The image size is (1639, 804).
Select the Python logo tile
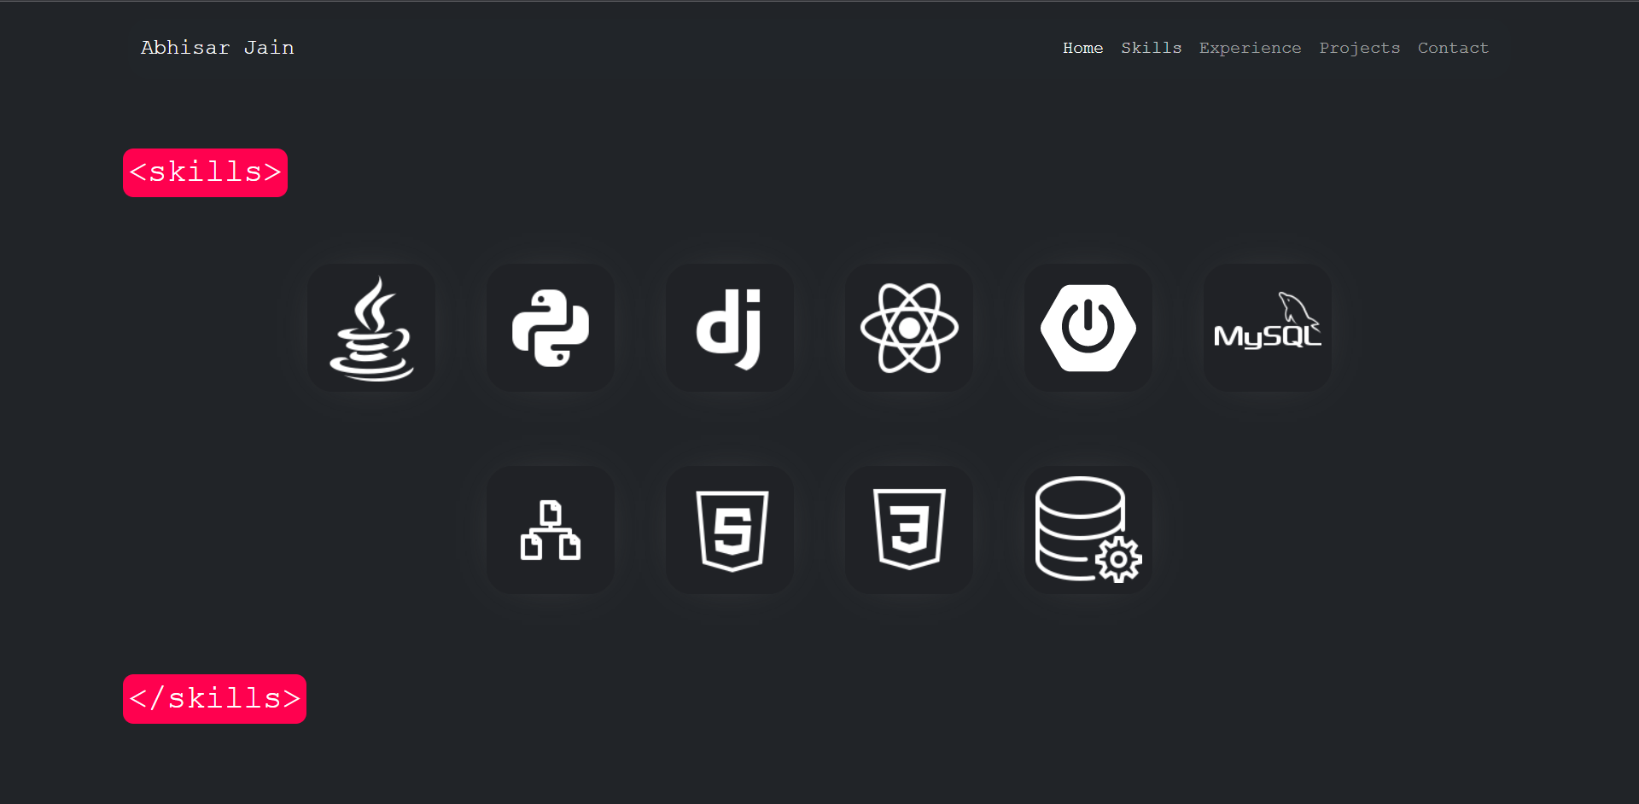(551, 328)
